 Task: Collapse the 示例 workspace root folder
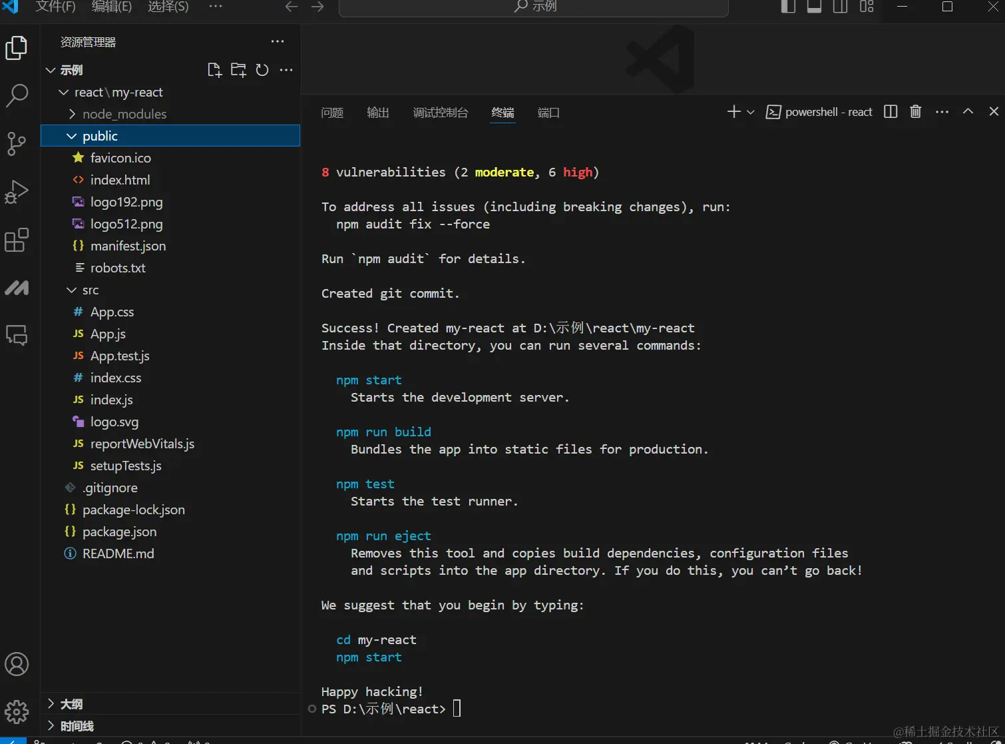[51, 70]
